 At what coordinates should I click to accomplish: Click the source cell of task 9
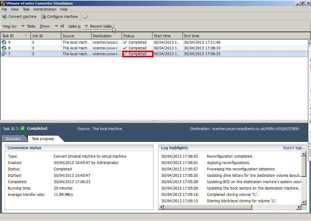click(x=76, y=42)
